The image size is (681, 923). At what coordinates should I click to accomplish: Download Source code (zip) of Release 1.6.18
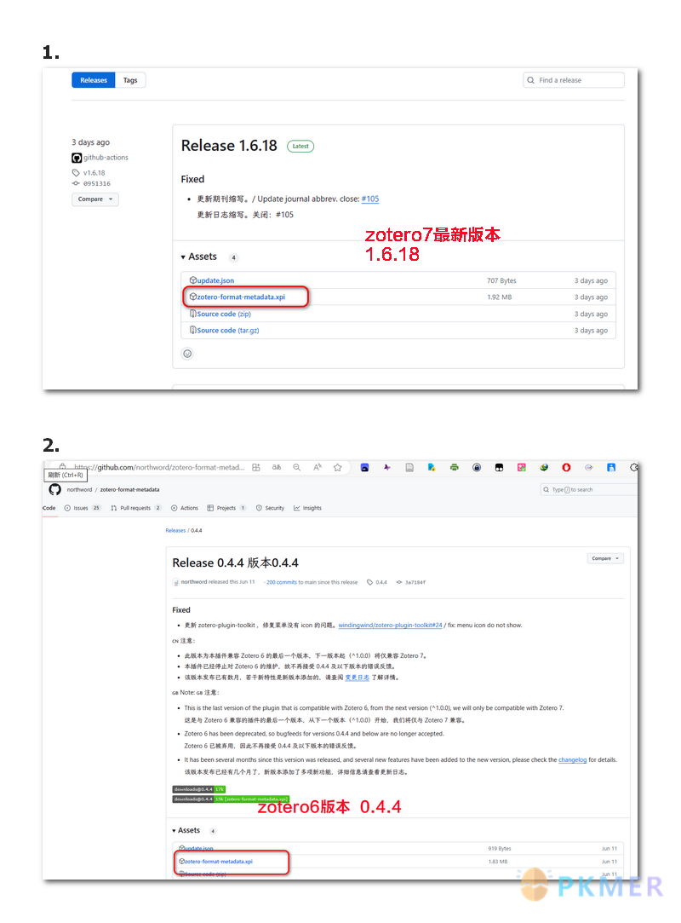(x=224, y=314)
